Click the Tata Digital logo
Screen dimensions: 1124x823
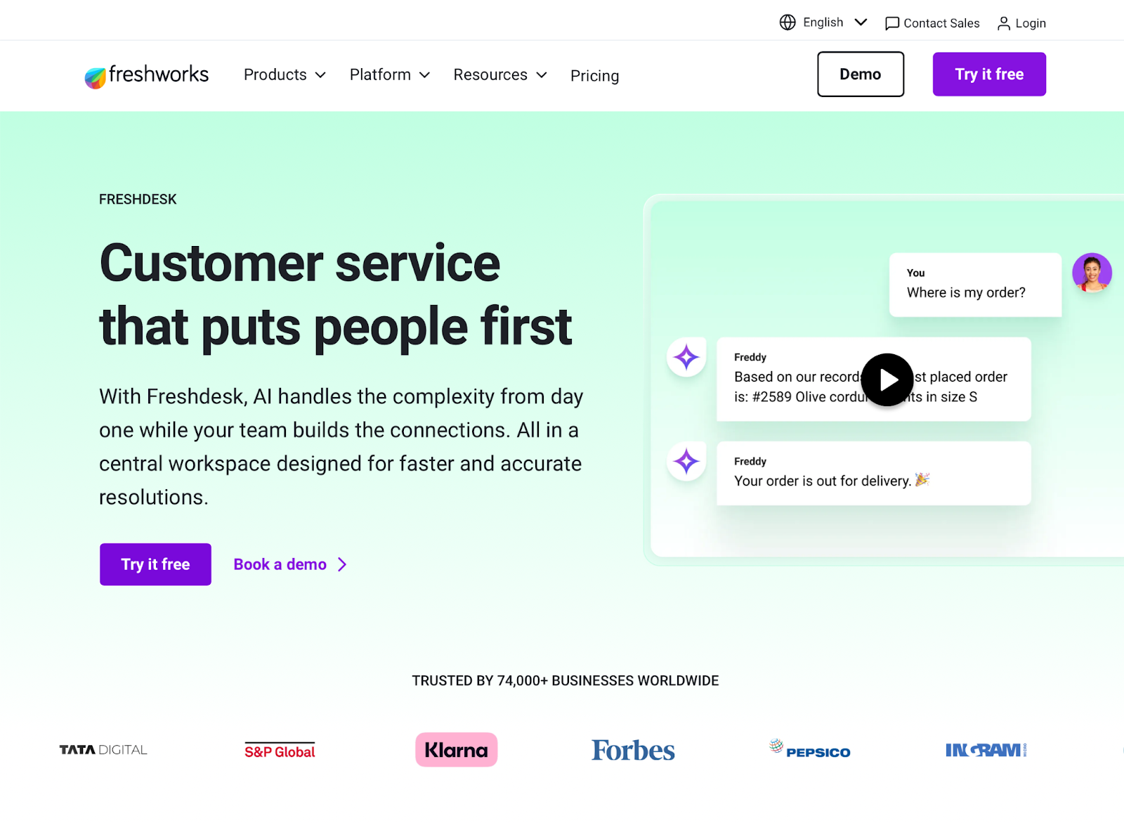pos(103,750)
